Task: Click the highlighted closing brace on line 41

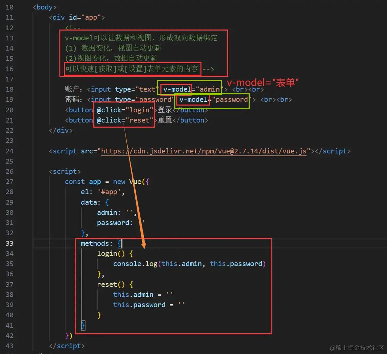Action: point(83,325)
